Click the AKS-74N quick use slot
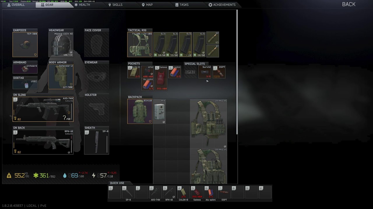Viewport: 373px width, 209px height. tap(155, 192)
